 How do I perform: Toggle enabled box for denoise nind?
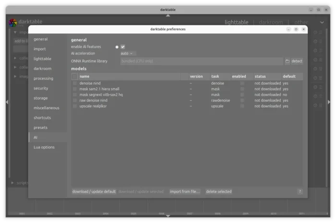tap(242, 83)
